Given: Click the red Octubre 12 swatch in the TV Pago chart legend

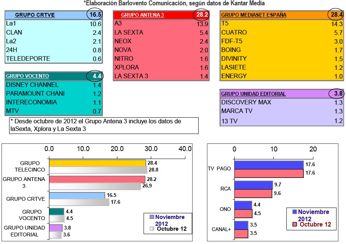Looking at the screenshot, I should [295, 224].
